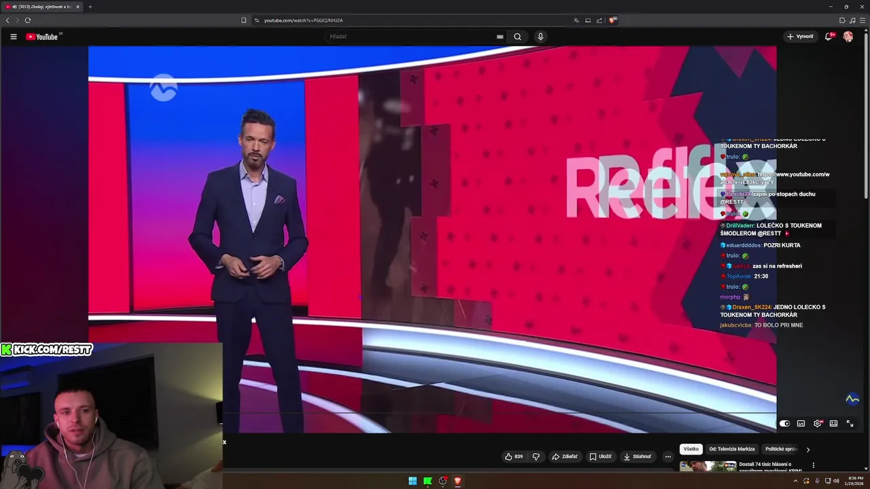Open YouTube notifications bell

829,37
